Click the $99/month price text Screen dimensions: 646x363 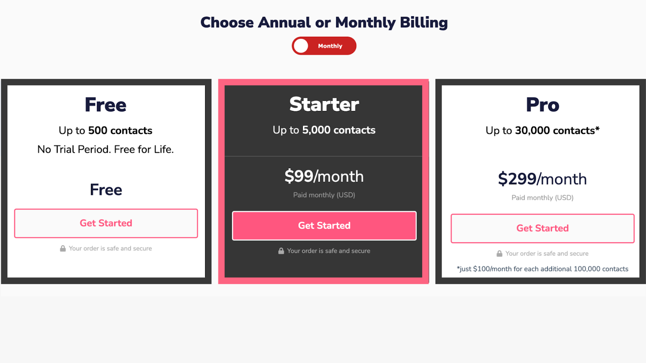[x=324, y=176]
